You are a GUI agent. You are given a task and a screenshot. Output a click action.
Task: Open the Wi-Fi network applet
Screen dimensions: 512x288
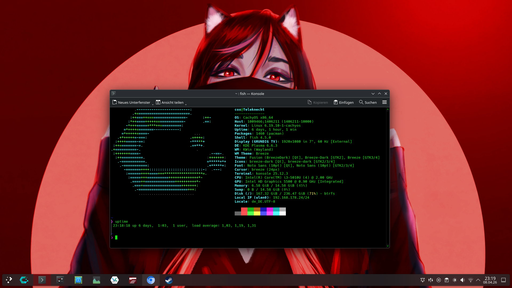pyautogui.click(x=471, y=280)
